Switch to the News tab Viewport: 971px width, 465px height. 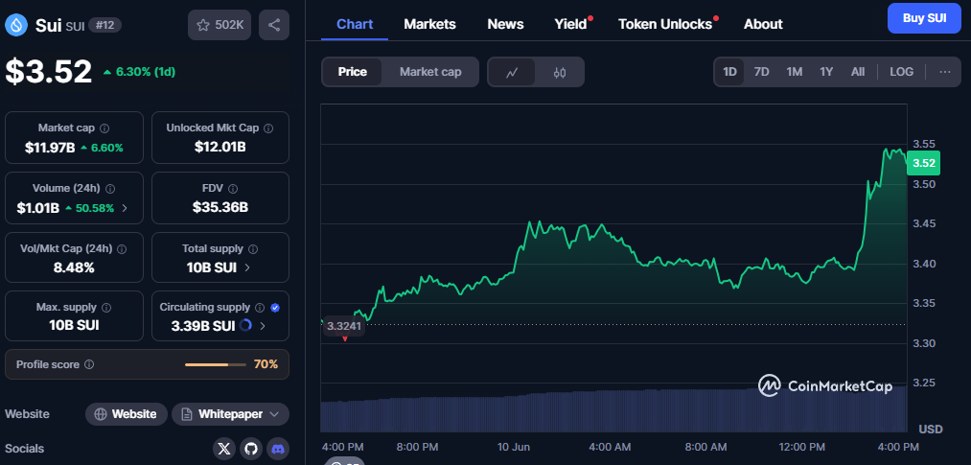coord(505,24)
